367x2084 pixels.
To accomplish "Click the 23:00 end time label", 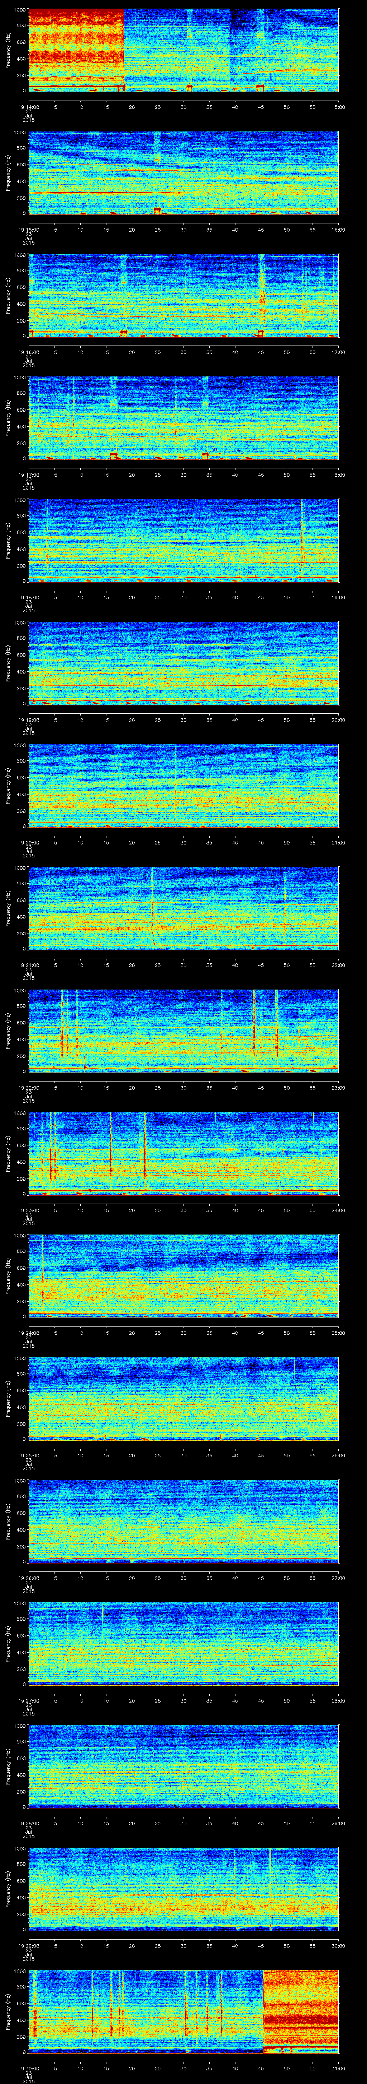I will click(338, 1087).
